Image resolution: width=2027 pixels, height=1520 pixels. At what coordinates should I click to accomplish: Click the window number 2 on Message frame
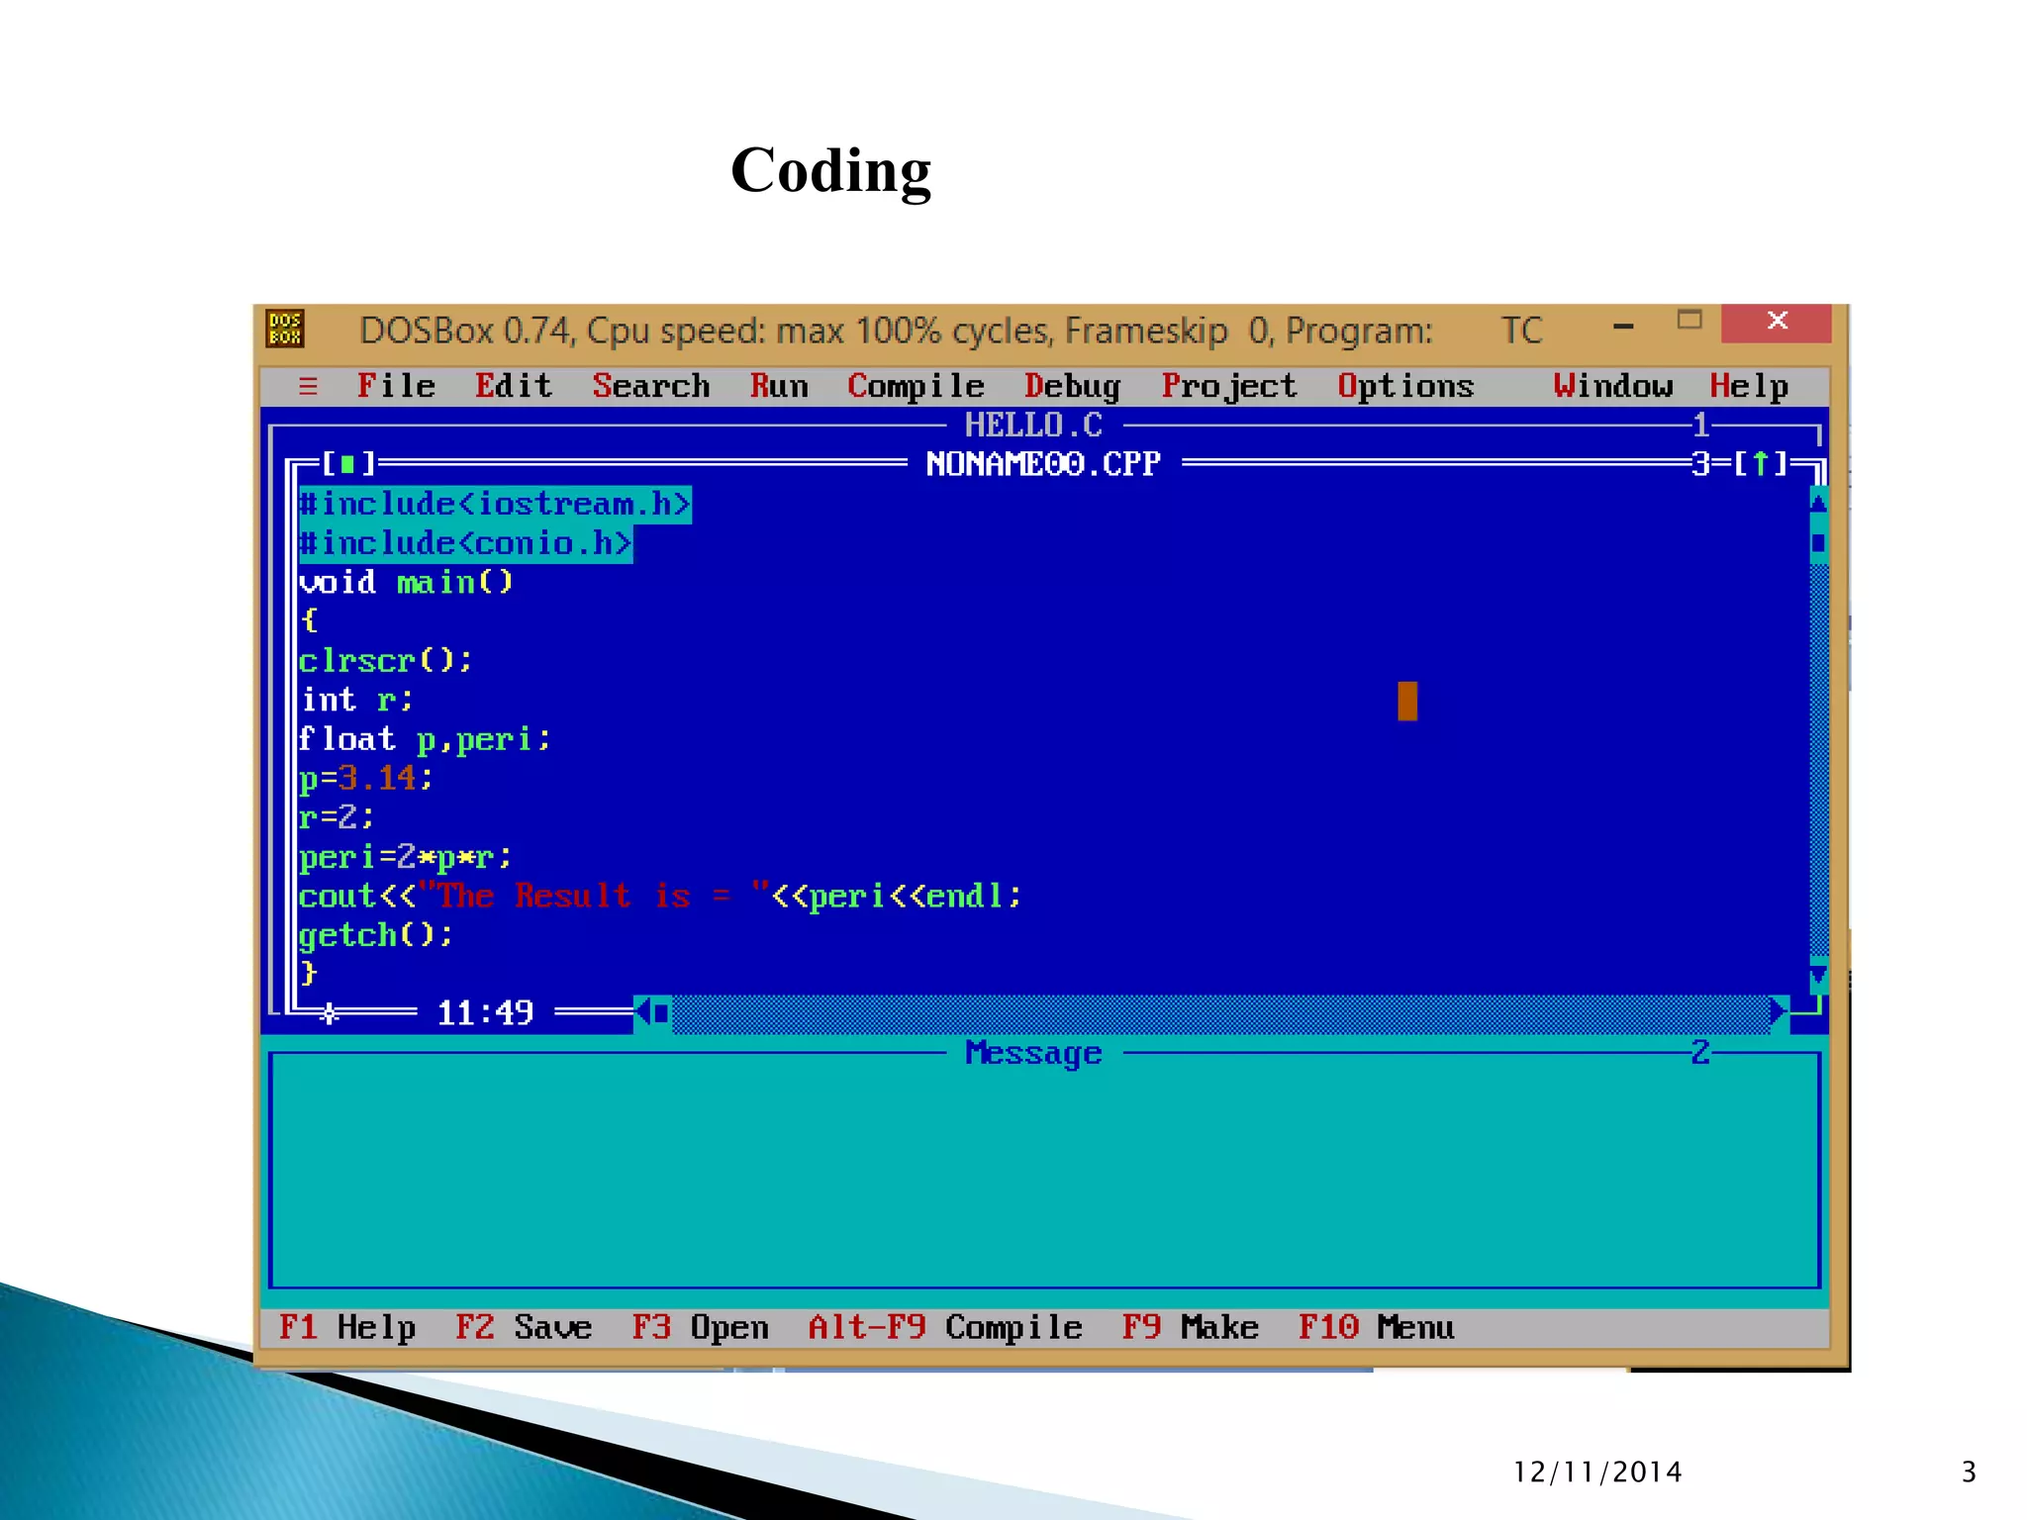(1700, 1052)
